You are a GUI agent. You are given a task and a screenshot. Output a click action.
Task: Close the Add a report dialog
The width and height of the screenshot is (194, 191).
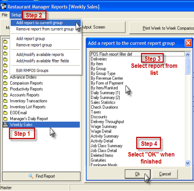(x=188, y=43)
